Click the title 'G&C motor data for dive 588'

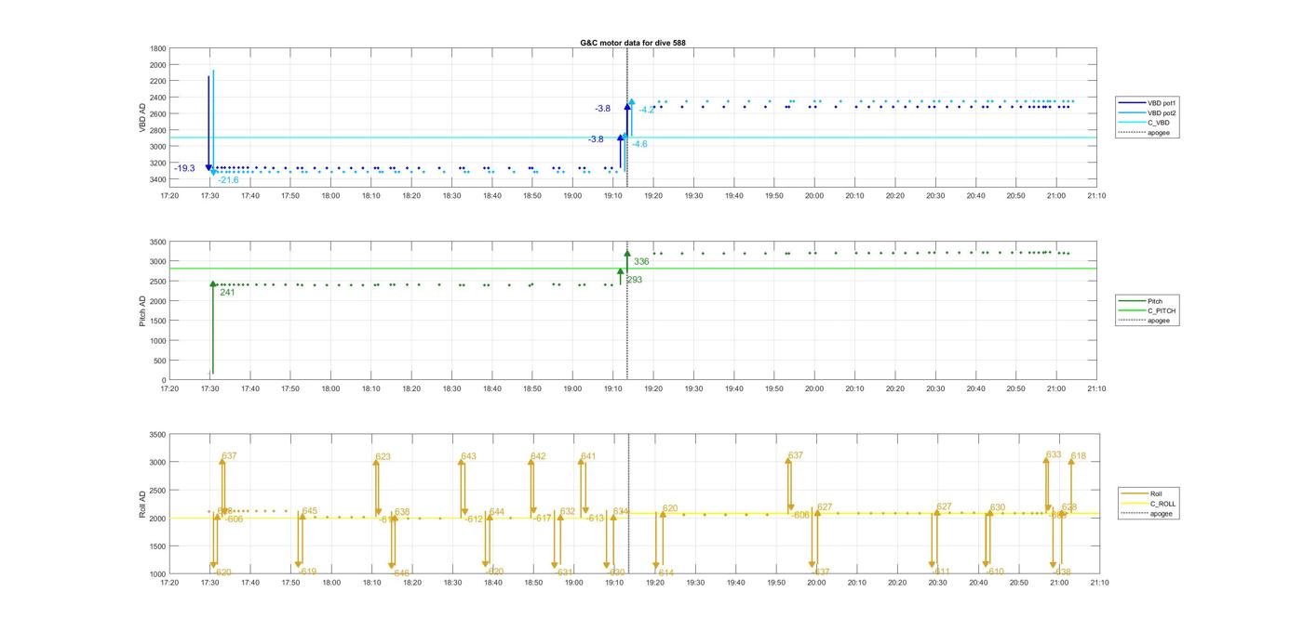pyautogui.click(x=633, y=43)
